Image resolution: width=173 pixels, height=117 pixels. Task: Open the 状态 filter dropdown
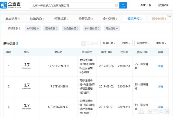click(126, 43)
